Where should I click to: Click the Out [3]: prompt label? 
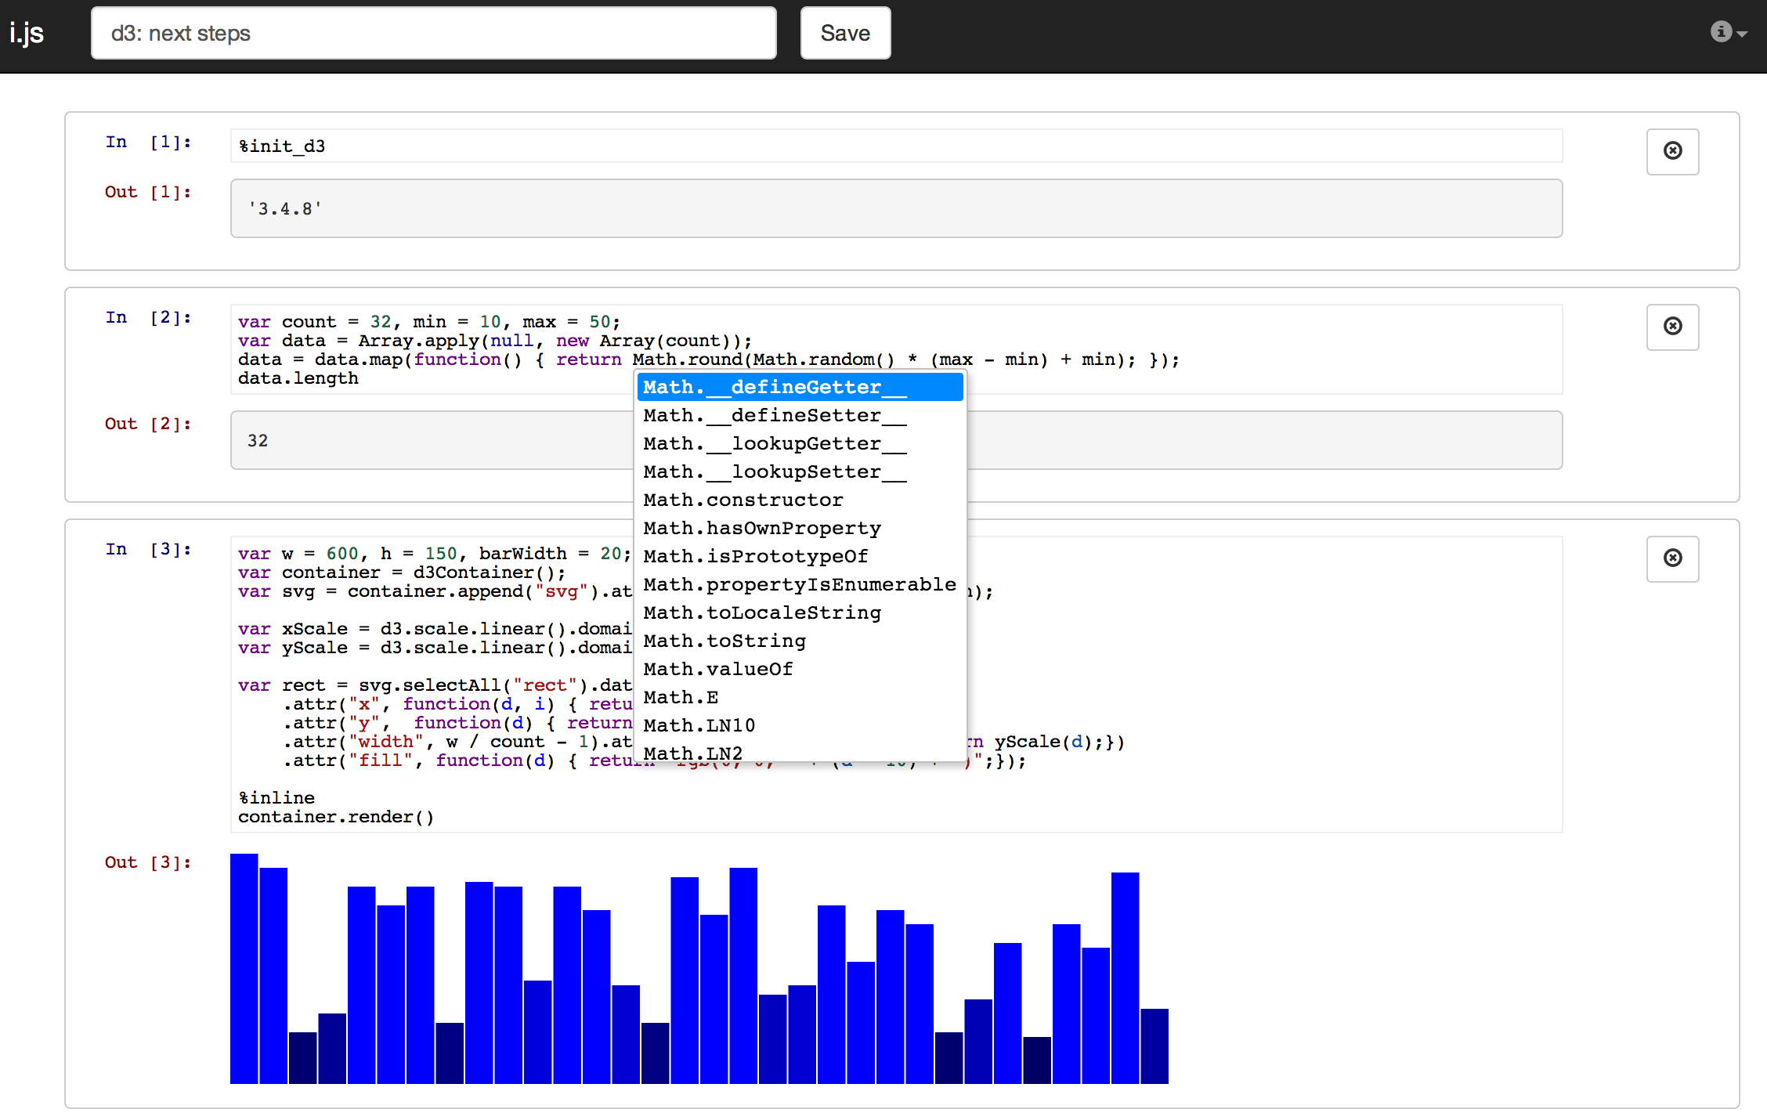tap(148, 862)
